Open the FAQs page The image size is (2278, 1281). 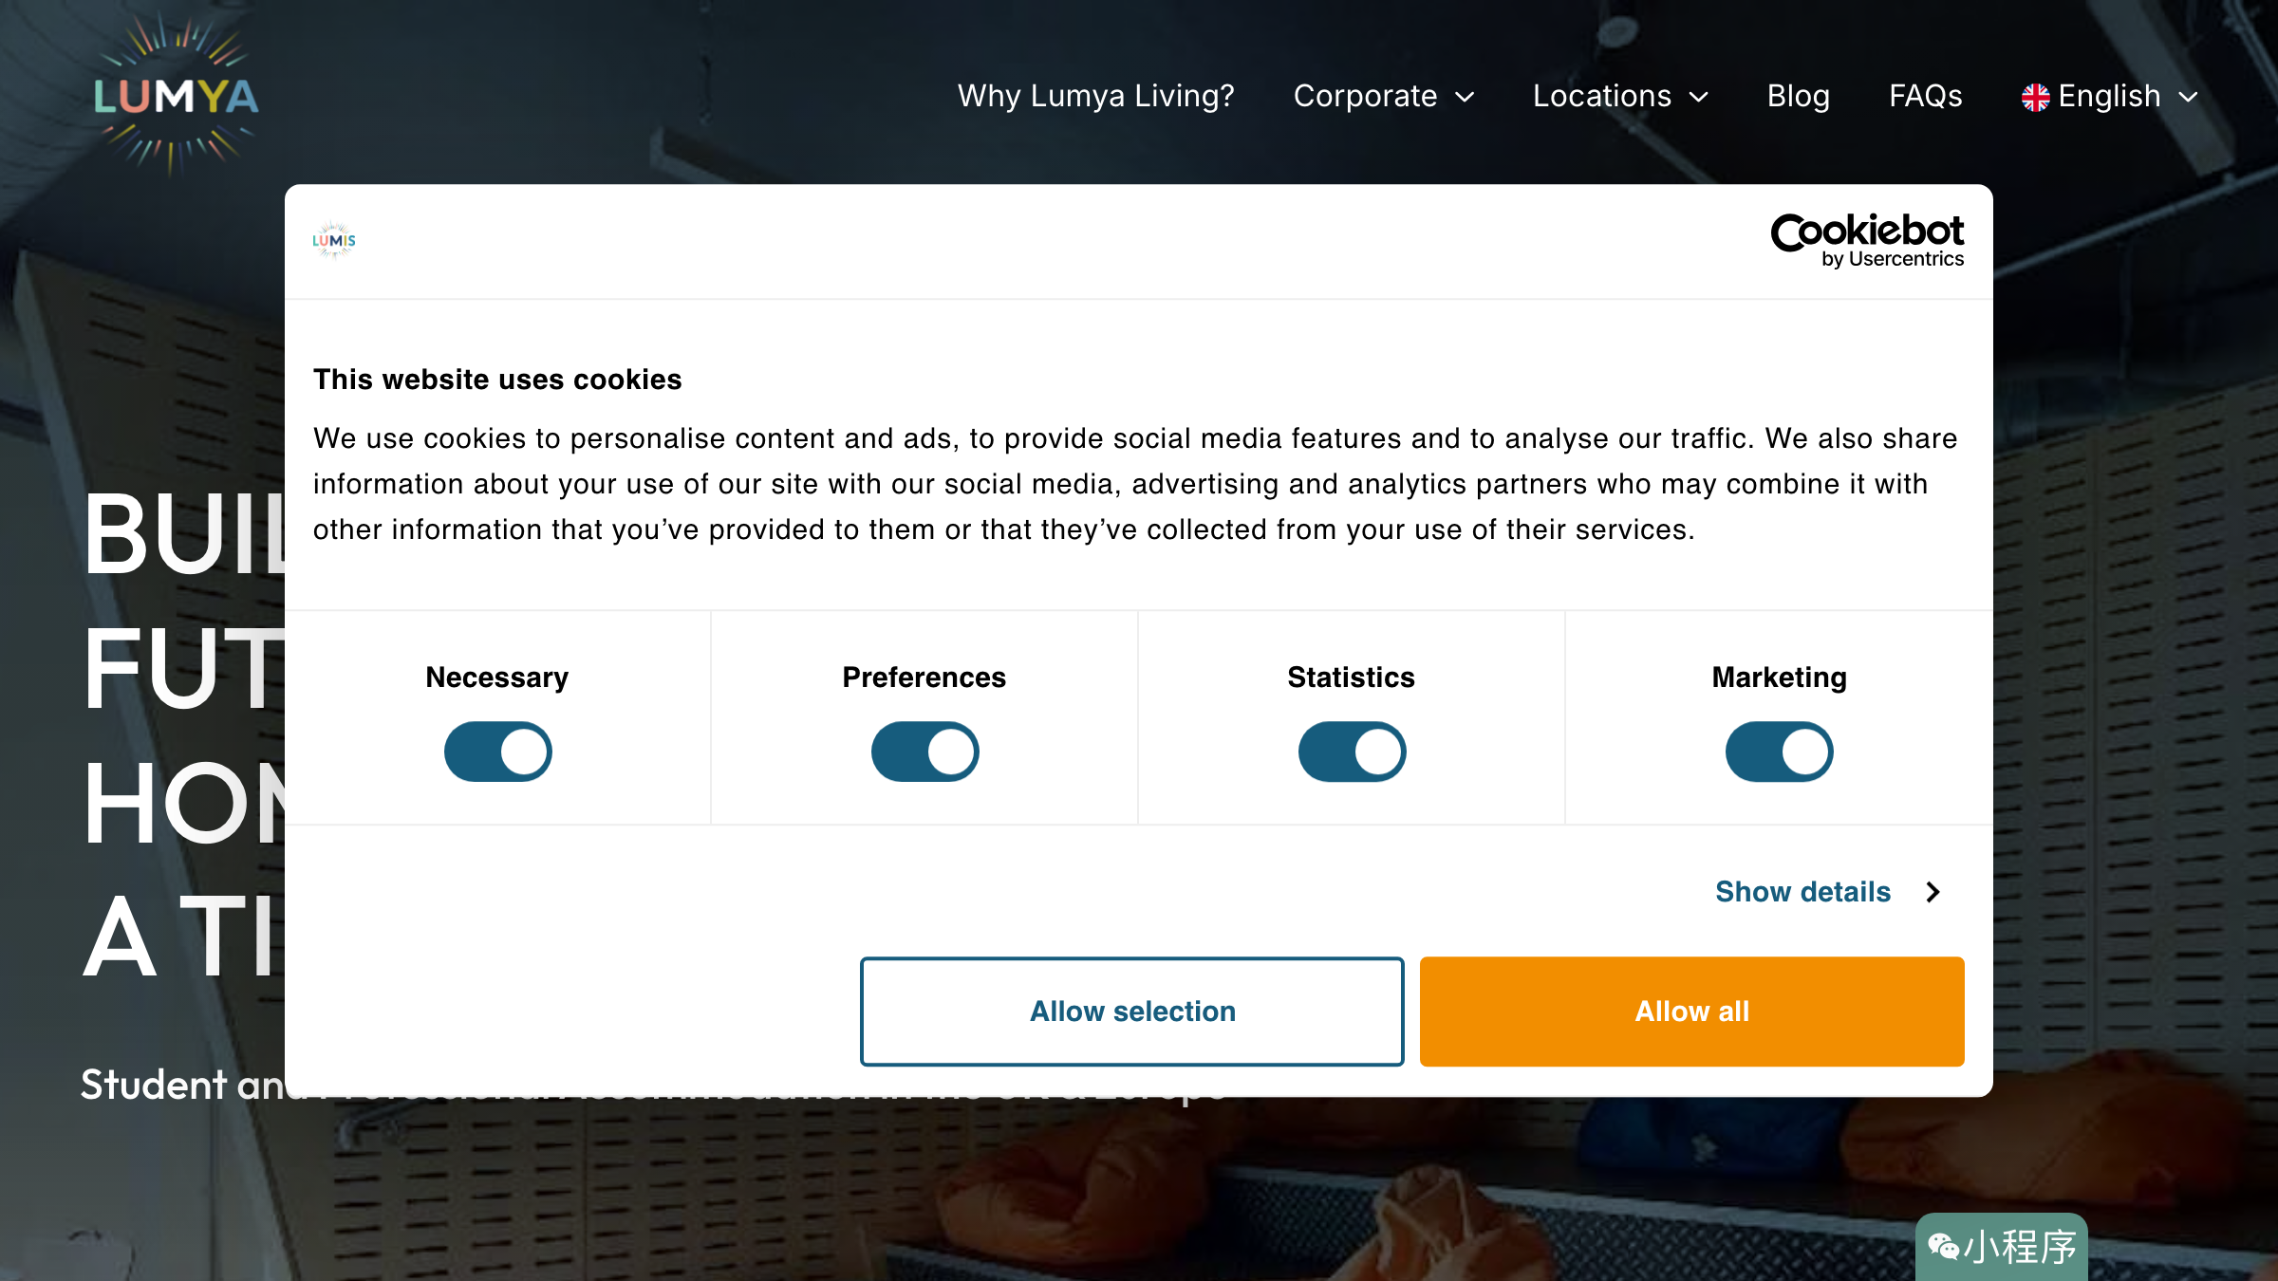[x=1926, y=96]
